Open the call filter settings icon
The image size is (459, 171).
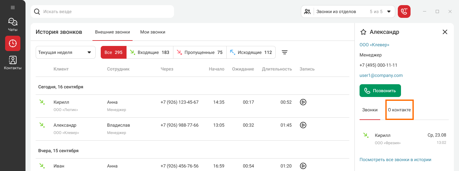click(285, 52)
